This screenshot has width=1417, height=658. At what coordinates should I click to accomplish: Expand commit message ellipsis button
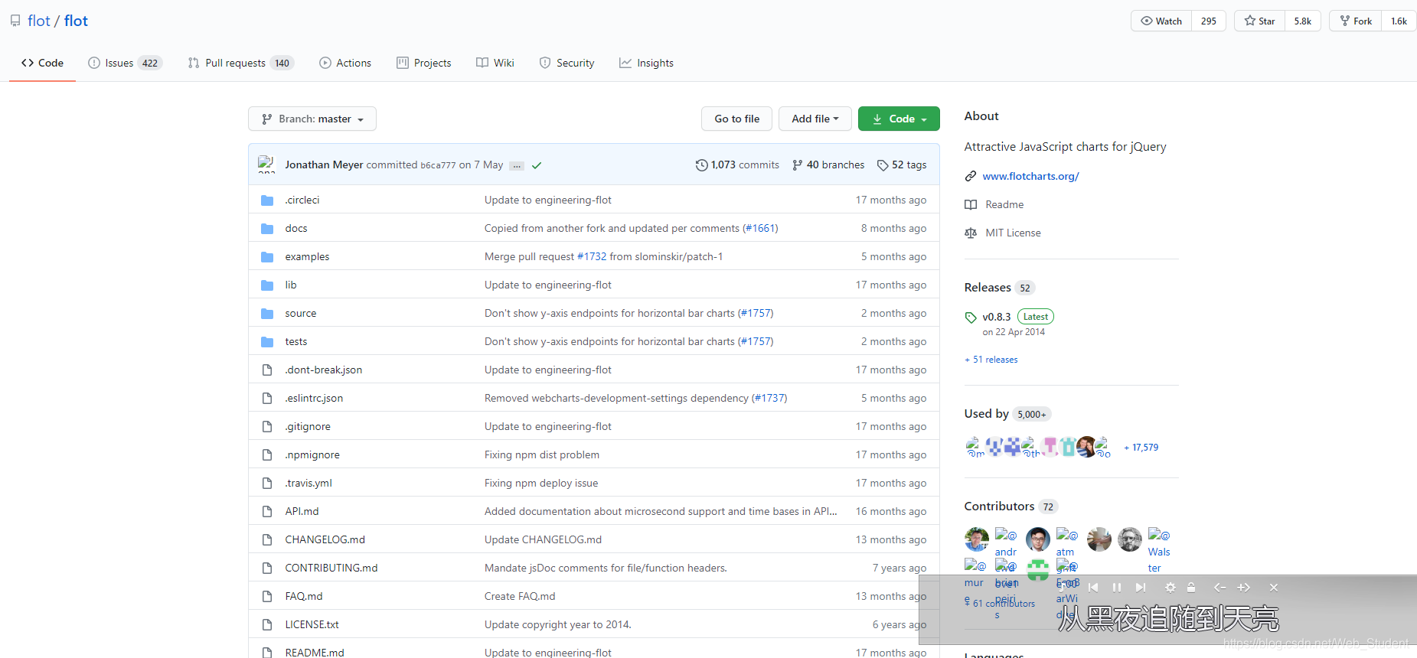517,165
